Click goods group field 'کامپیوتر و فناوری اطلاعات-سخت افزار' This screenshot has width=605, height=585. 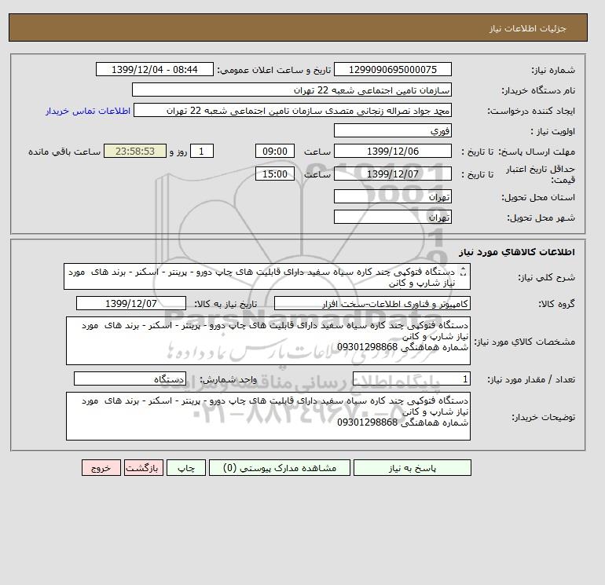tap(372, 303)
